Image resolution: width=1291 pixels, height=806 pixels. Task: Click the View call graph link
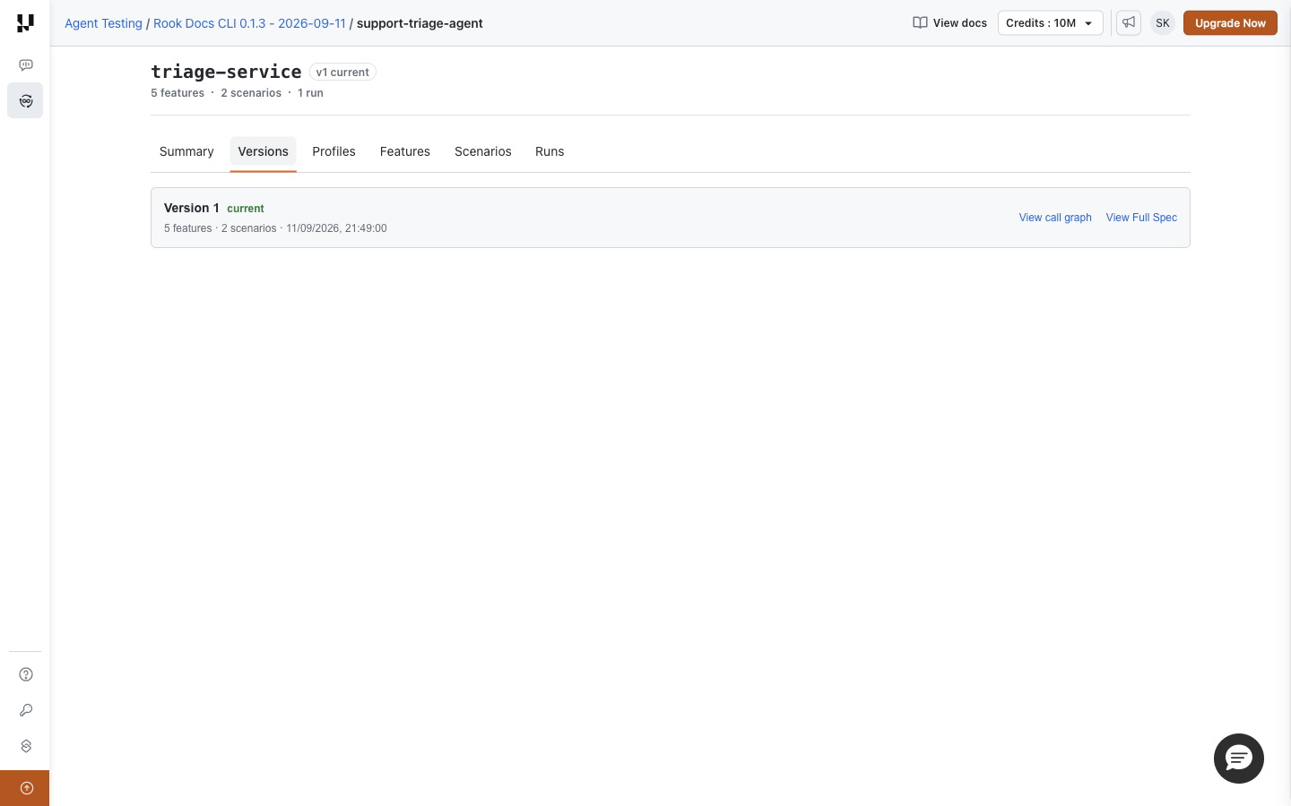(1055, 218)
